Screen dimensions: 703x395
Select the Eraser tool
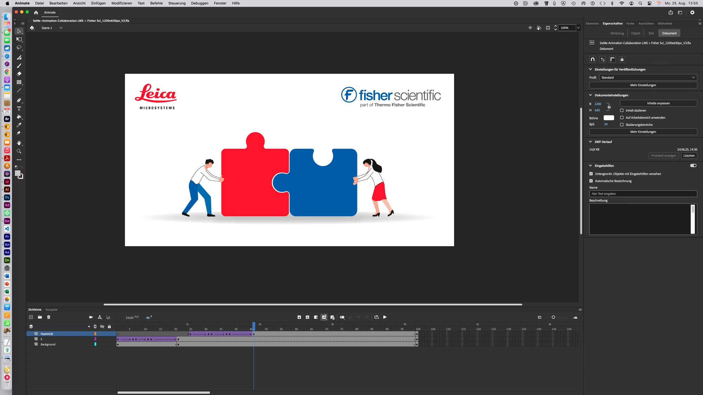click(19, 74)
